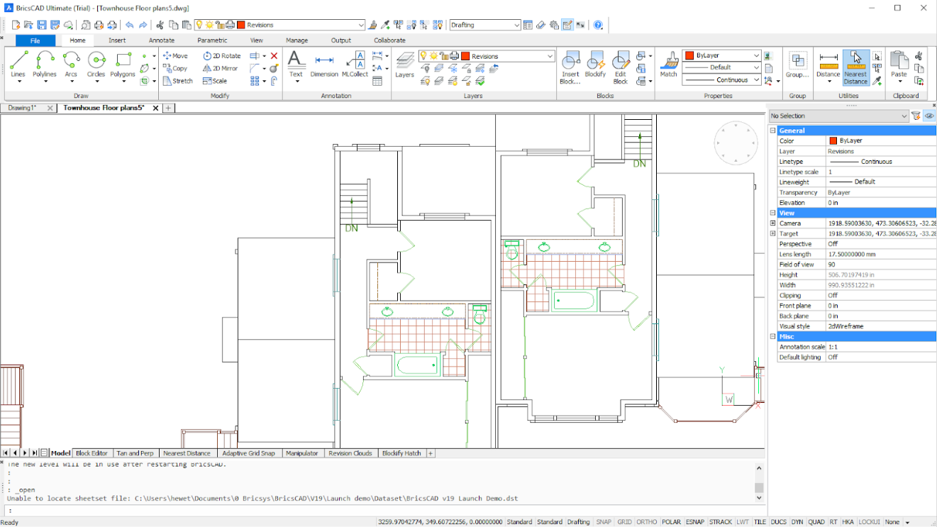Click the Undo arrow in quick toolbar
The width and height of the screenshot is (937, 527).
[129, 25]
